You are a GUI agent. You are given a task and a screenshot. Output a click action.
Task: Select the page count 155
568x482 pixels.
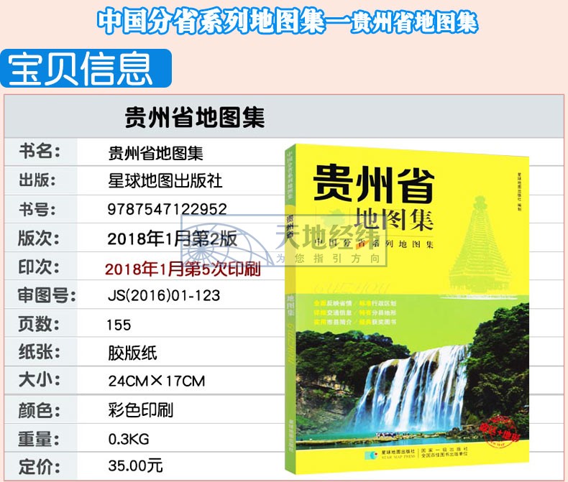[119, 325]
